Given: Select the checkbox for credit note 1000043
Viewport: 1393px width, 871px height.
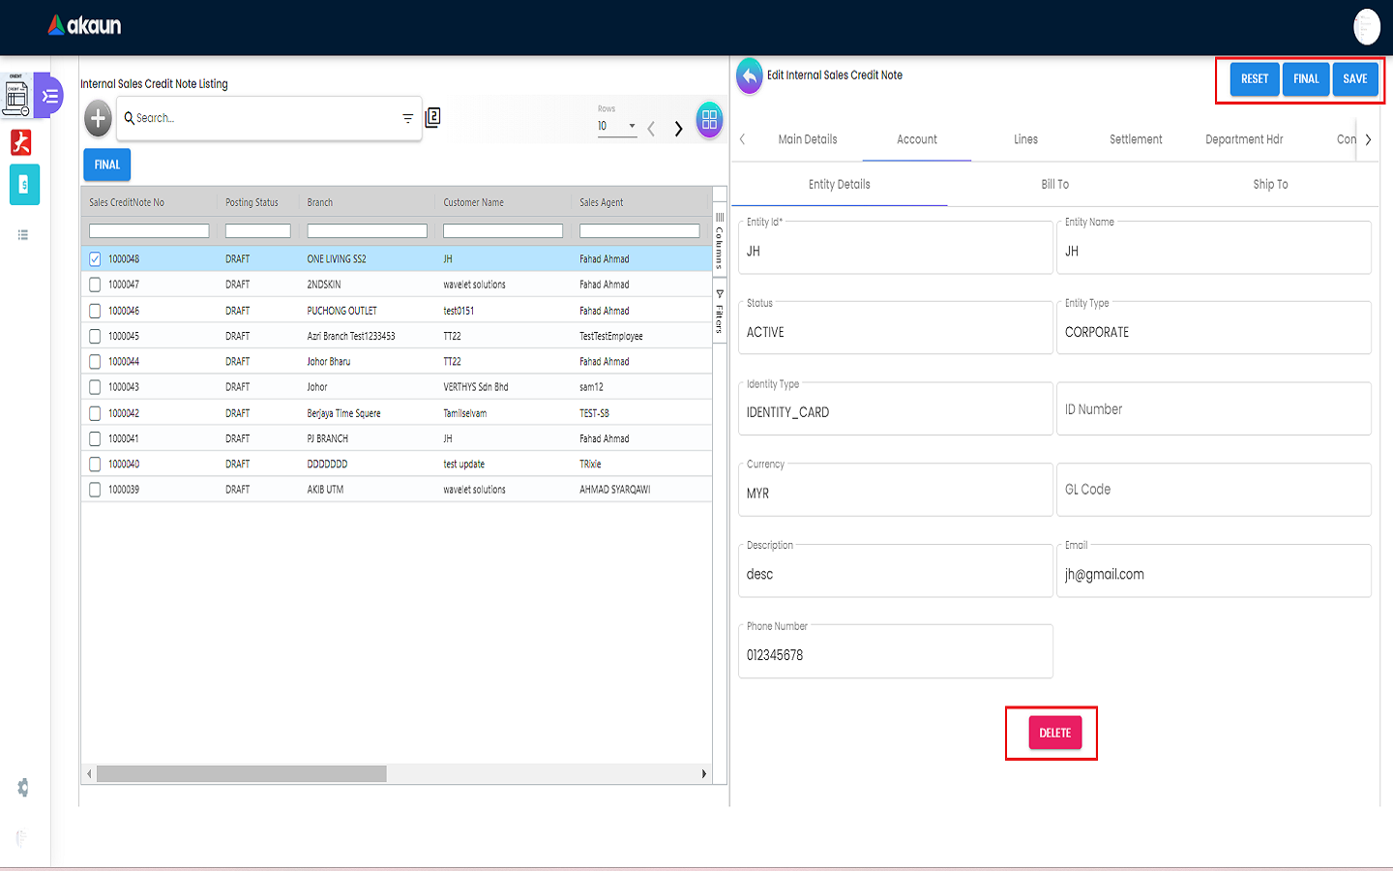Looking at the screenshot, I should (x=95, y=387).
